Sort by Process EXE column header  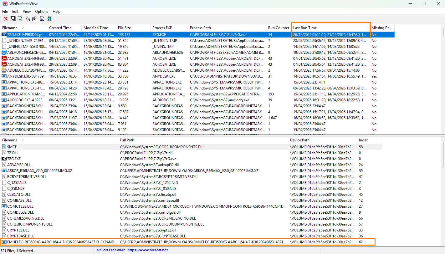click(169, 28)
